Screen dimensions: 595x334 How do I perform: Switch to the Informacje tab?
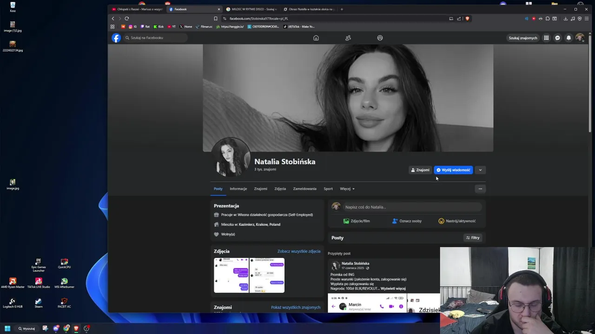pos(238,189)
